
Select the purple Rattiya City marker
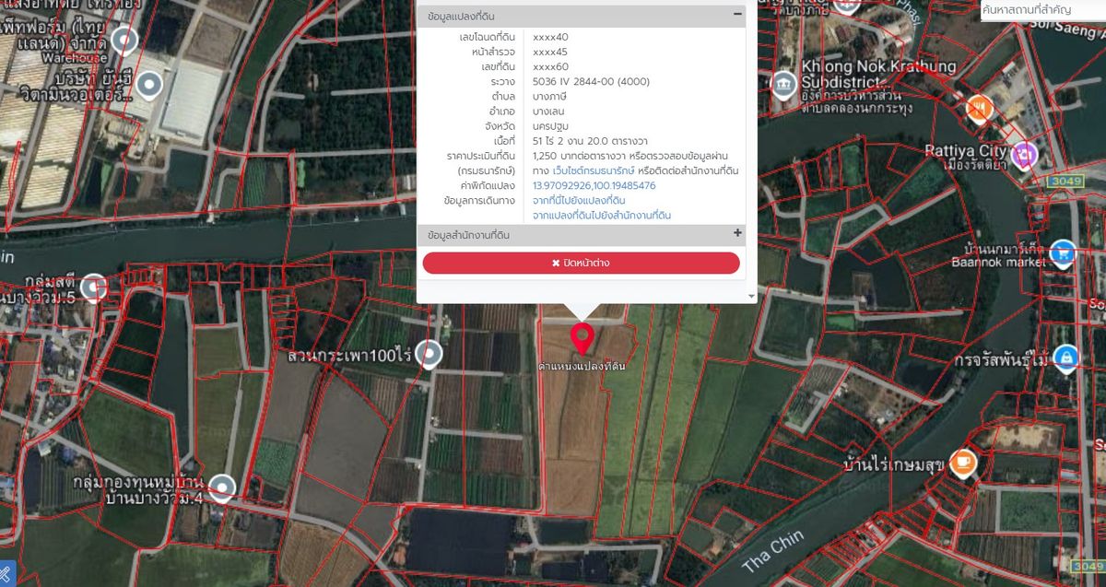point(1022,156)
